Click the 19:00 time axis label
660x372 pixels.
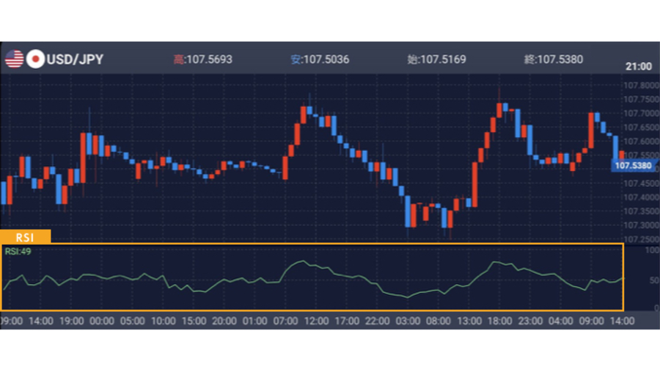point(71,321)
